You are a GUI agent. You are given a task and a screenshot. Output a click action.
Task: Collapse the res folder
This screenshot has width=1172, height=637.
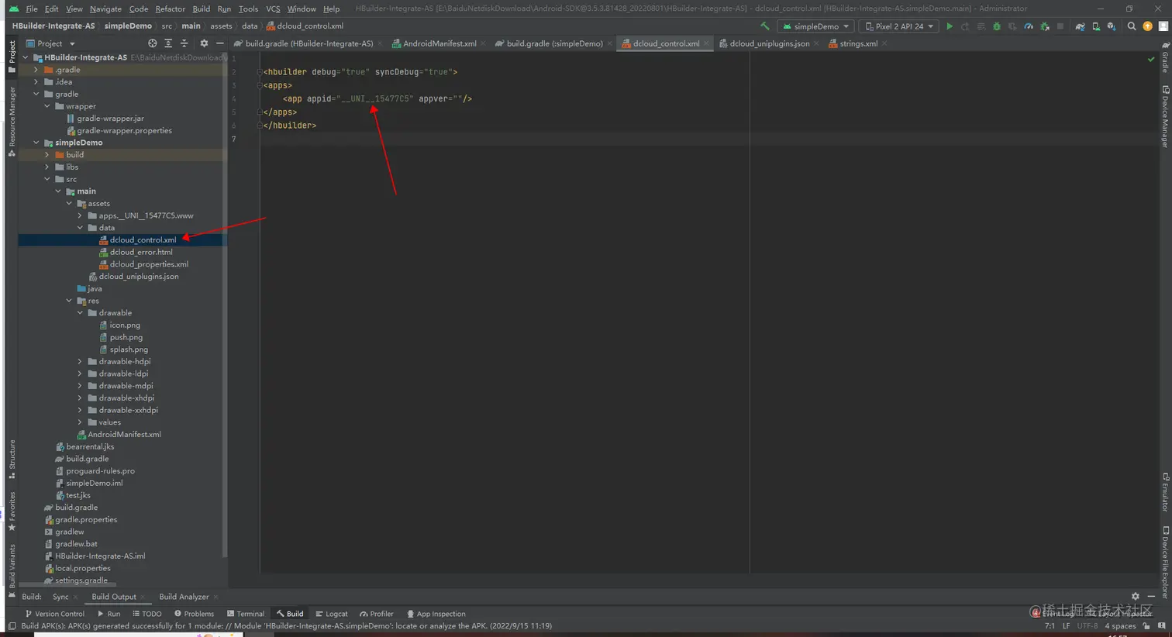coord(69,301)
